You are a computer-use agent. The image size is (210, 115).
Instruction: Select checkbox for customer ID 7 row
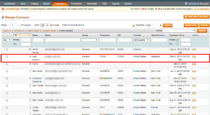click(7, 71)
